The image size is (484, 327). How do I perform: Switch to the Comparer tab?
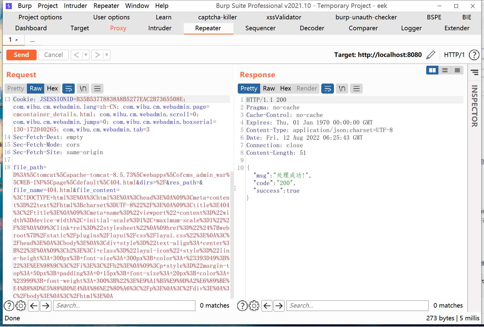coord(363,28)
